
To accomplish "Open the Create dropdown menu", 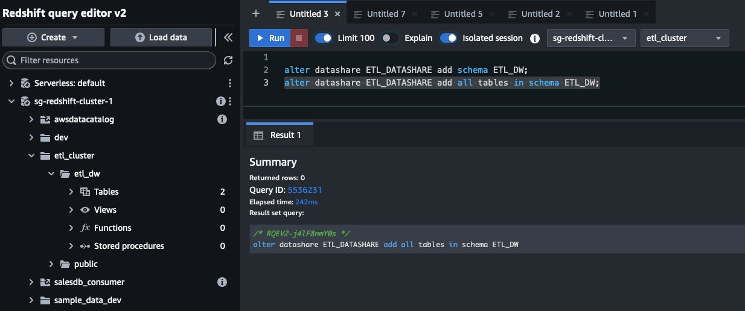I will [x=53, y=37].
